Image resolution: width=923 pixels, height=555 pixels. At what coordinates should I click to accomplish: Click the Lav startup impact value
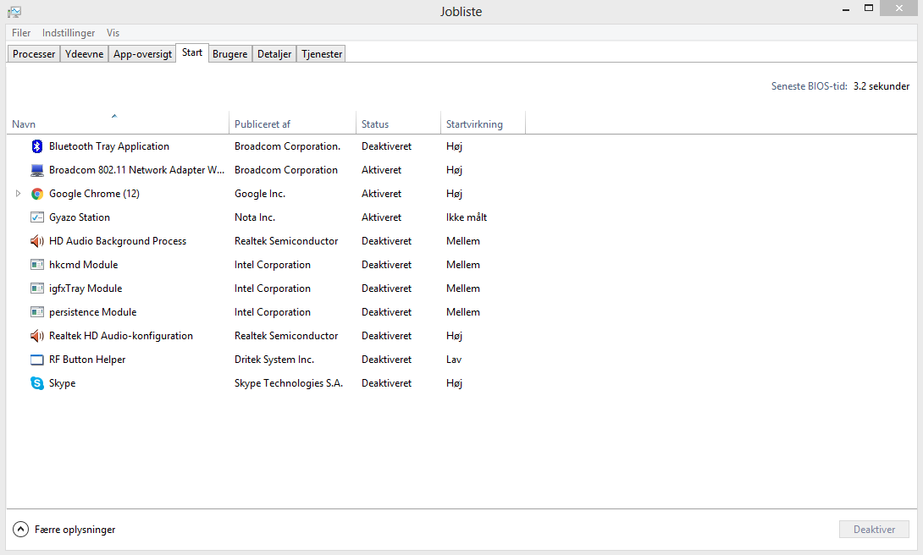(x=454, y=360)
